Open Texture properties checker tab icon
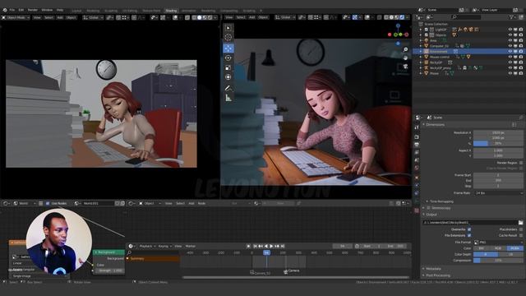Viewport: 526px width, 296px height. pos(417,210)
